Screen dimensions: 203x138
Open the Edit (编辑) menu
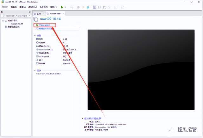point(14,7)
